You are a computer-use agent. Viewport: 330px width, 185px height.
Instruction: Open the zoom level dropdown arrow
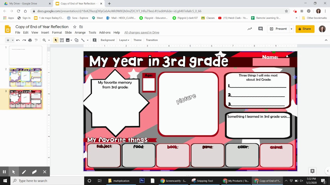pos(49,40)
